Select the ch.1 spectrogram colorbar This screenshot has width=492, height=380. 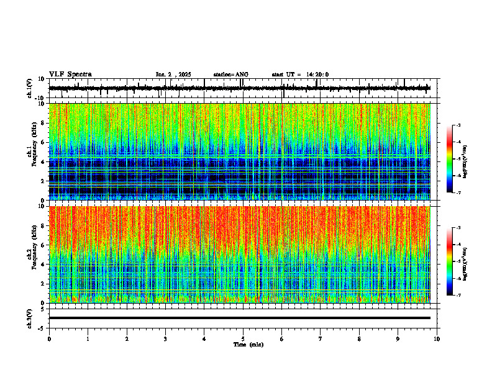(x=449, y=159)
